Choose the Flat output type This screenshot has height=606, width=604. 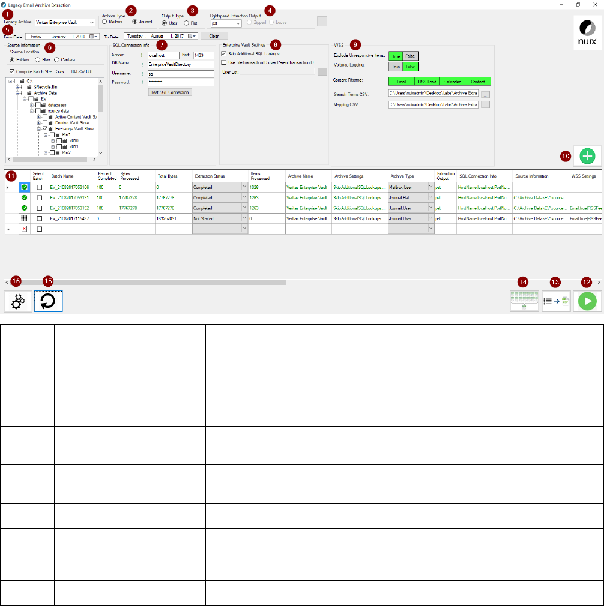(x=186, y=23)
